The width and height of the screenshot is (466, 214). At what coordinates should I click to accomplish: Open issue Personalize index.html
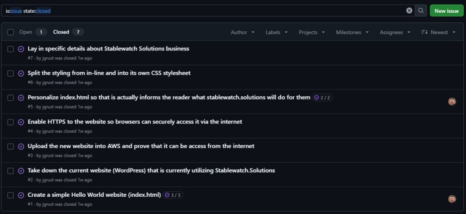[x=169, y=97]
